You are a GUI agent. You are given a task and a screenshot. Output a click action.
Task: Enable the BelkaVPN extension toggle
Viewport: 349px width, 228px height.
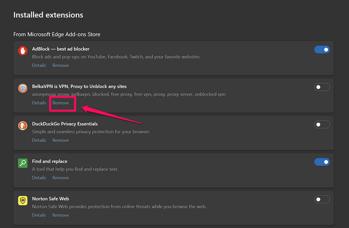tap(322, 87)
